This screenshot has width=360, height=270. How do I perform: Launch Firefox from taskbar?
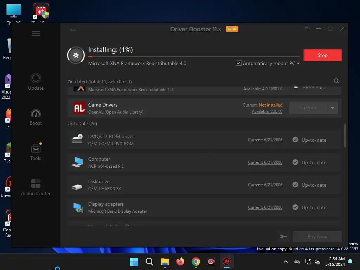pyautogui.click(x=180, y=262)
